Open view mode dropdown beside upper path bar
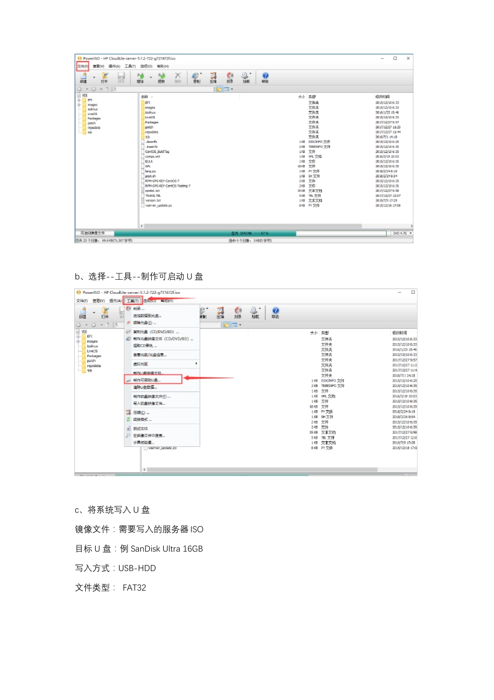This screenshot has height=700, width=494. (x=232, y=89)
